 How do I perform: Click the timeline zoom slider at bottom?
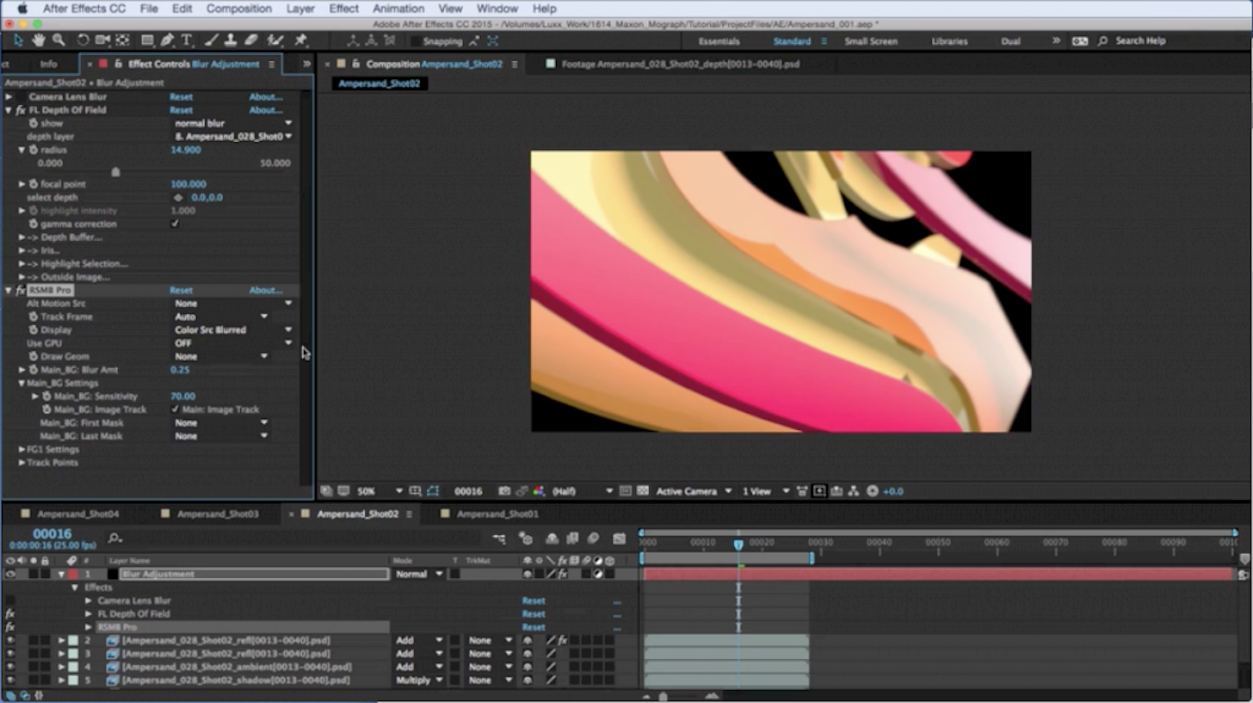pyautogui.click(x=663, y=696)
